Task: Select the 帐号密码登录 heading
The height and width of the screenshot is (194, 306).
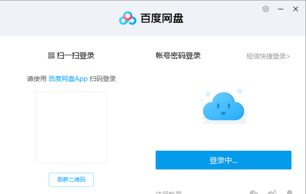Action: [x=178, y=56]
